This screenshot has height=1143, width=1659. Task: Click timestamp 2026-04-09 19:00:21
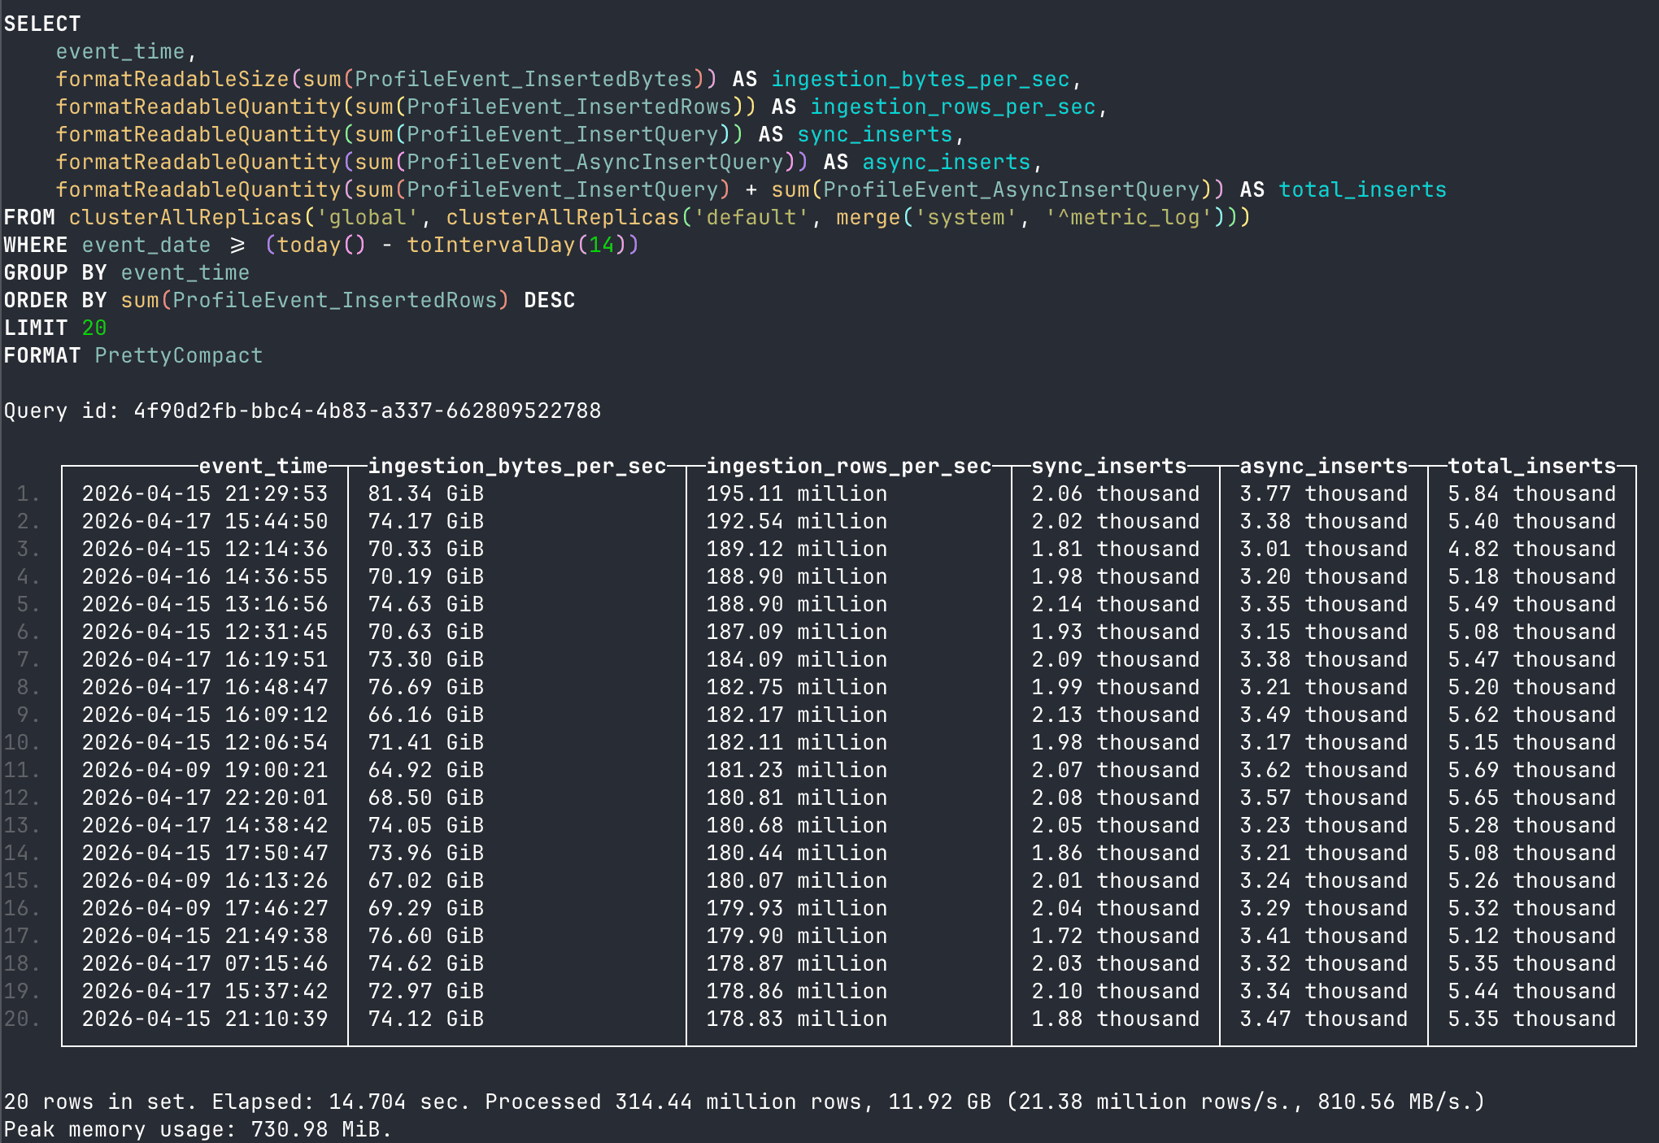pyautogui.click(x=205, y=770)
